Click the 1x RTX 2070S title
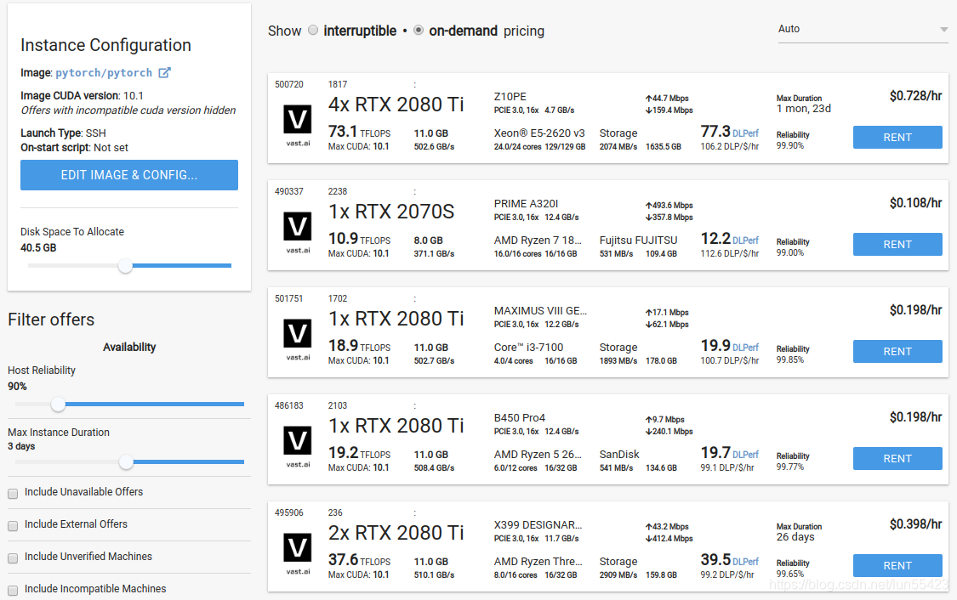Screen dimensions: 957x600 point(391,212)
